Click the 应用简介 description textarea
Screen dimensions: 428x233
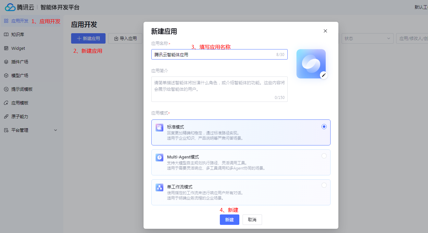(219, 89)
